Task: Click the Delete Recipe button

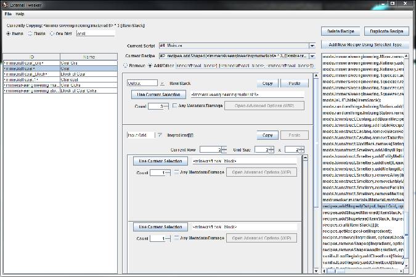Action: point(340,31)
